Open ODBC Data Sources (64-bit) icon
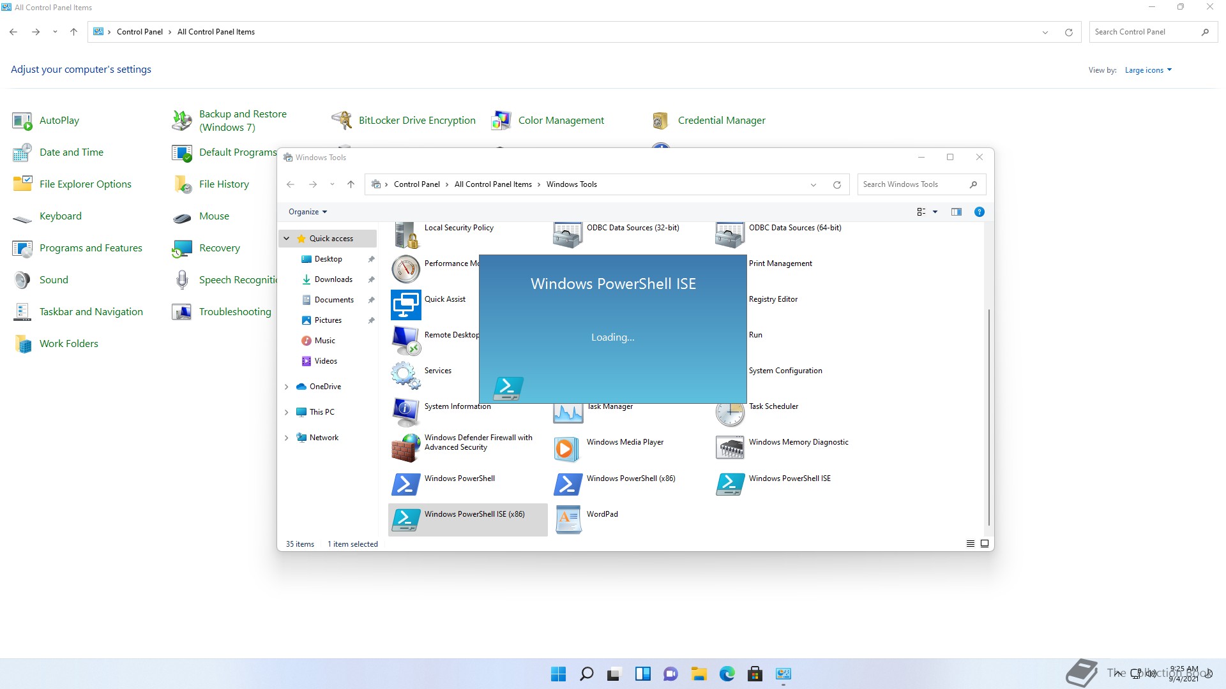Viewport: 1226px width, 689px height. tap(730, 235)
